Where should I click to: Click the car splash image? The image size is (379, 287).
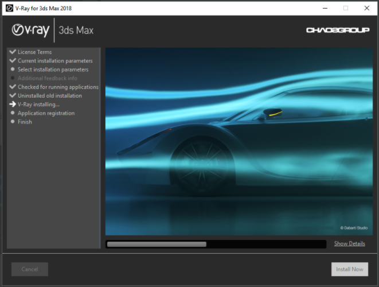[x=239, y=141]
